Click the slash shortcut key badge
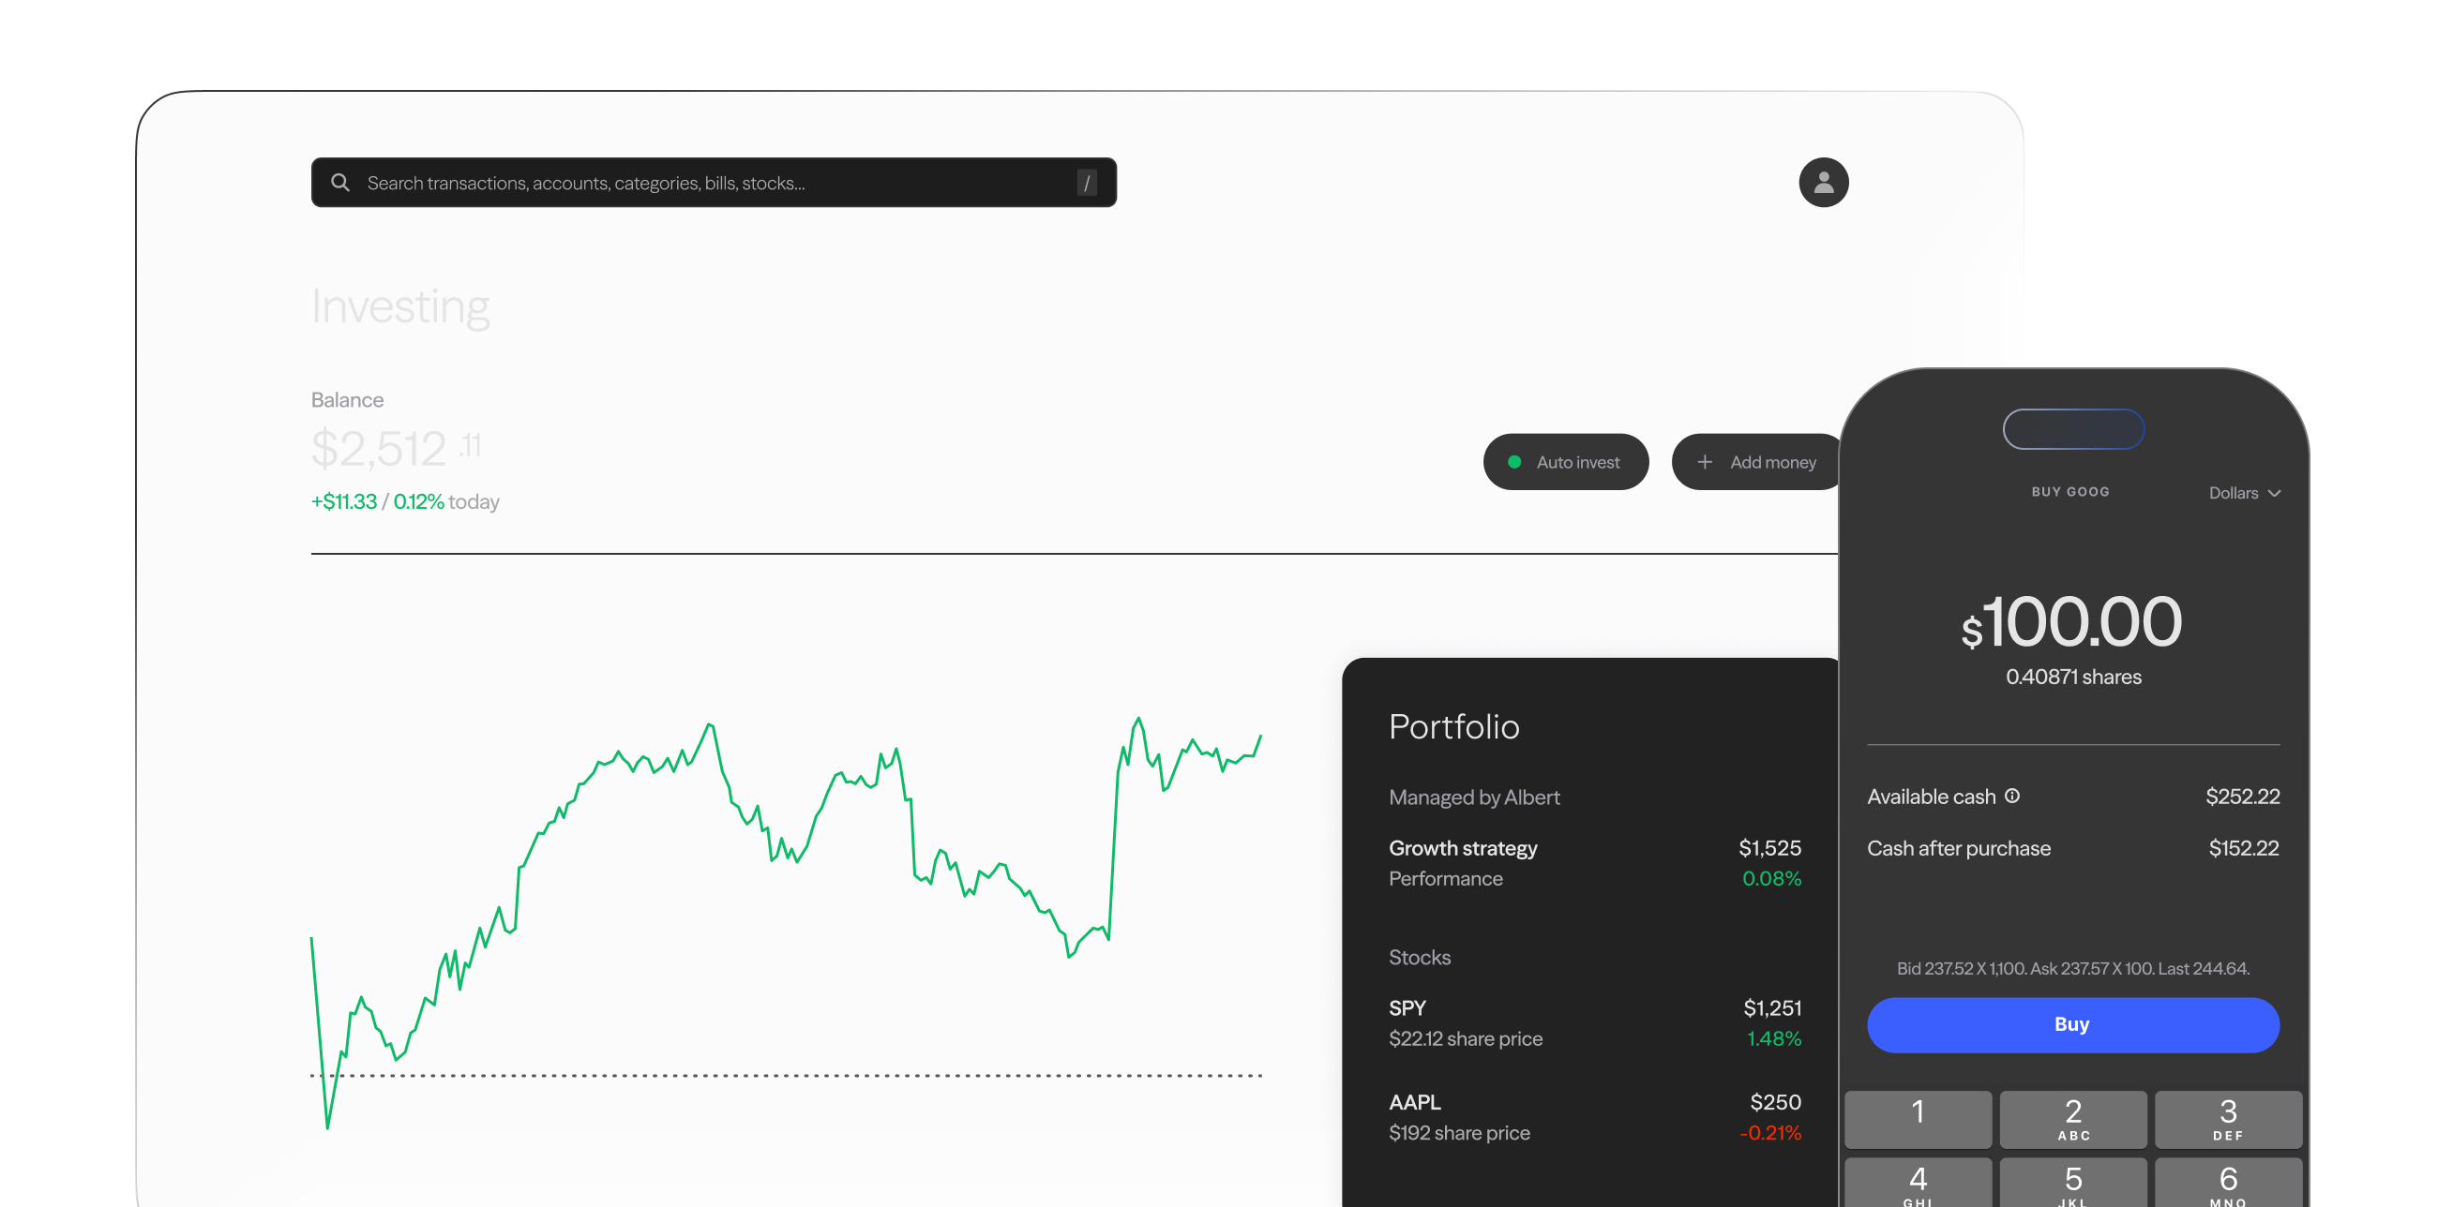 click(x=1086, y=182)
